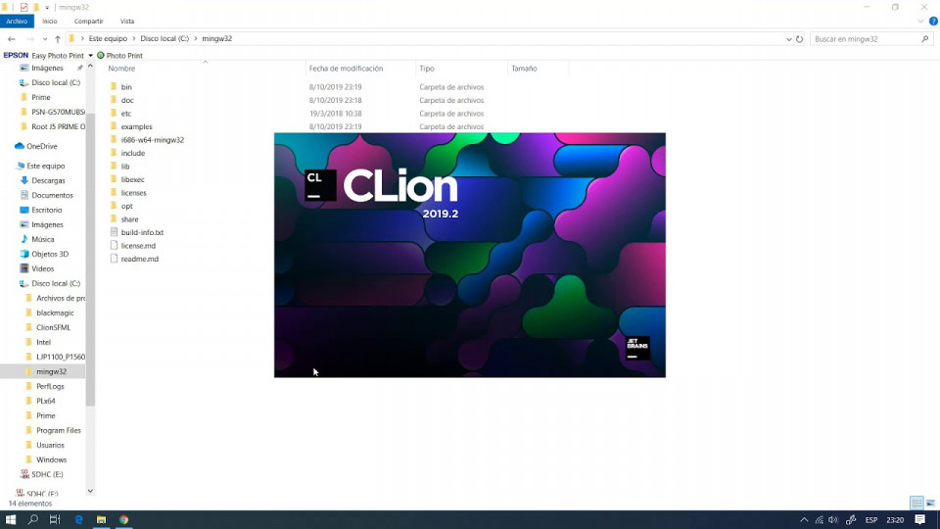940x529 pixels.
Task: Select the i686-w64-mingw32 folder
Action: [153, 140]
